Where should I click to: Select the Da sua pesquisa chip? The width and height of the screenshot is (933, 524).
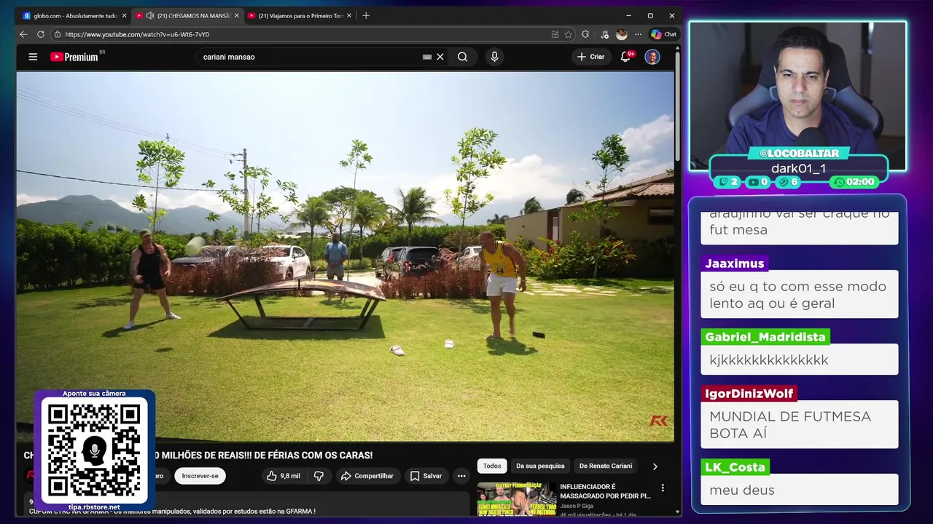coord(540,466)
